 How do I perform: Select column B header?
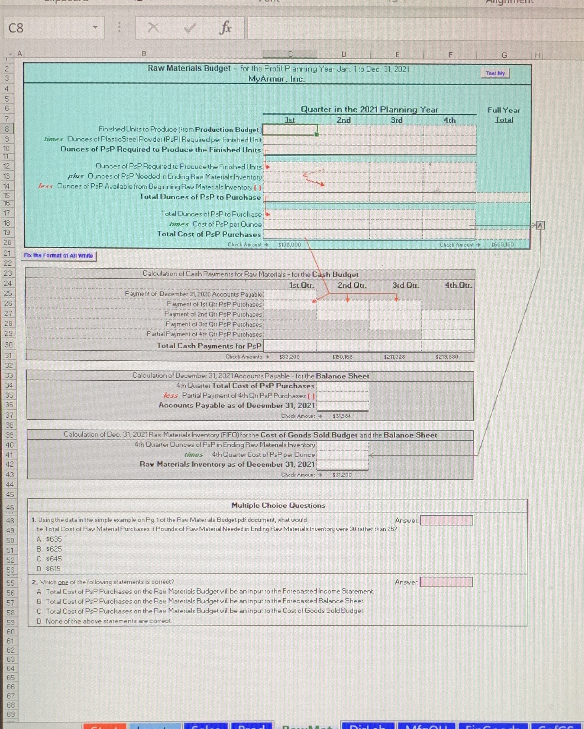(144, 54)
